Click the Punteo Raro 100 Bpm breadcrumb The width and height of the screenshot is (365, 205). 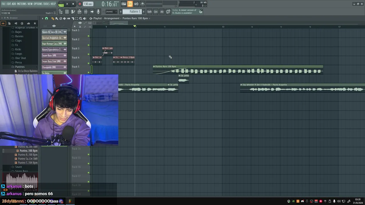[x=135, y=19]
